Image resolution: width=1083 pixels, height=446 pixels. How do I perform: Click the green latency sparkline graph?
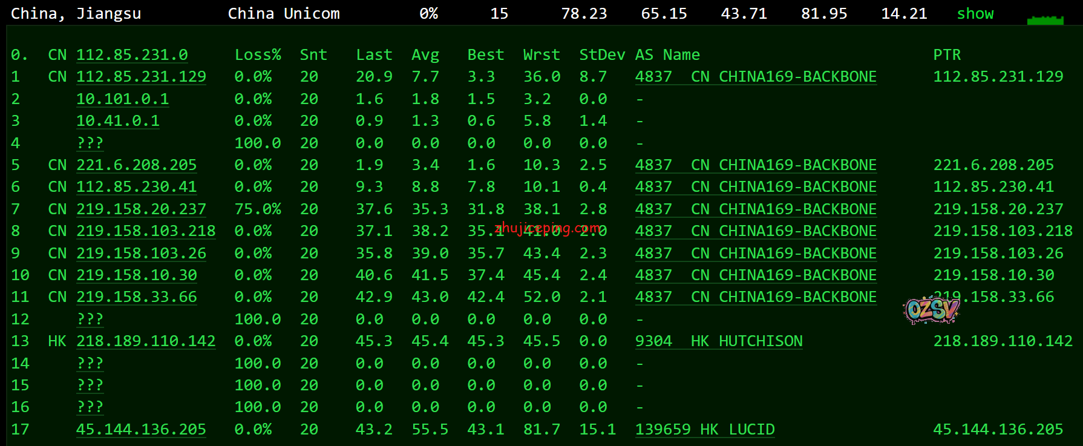point(1045,21)
